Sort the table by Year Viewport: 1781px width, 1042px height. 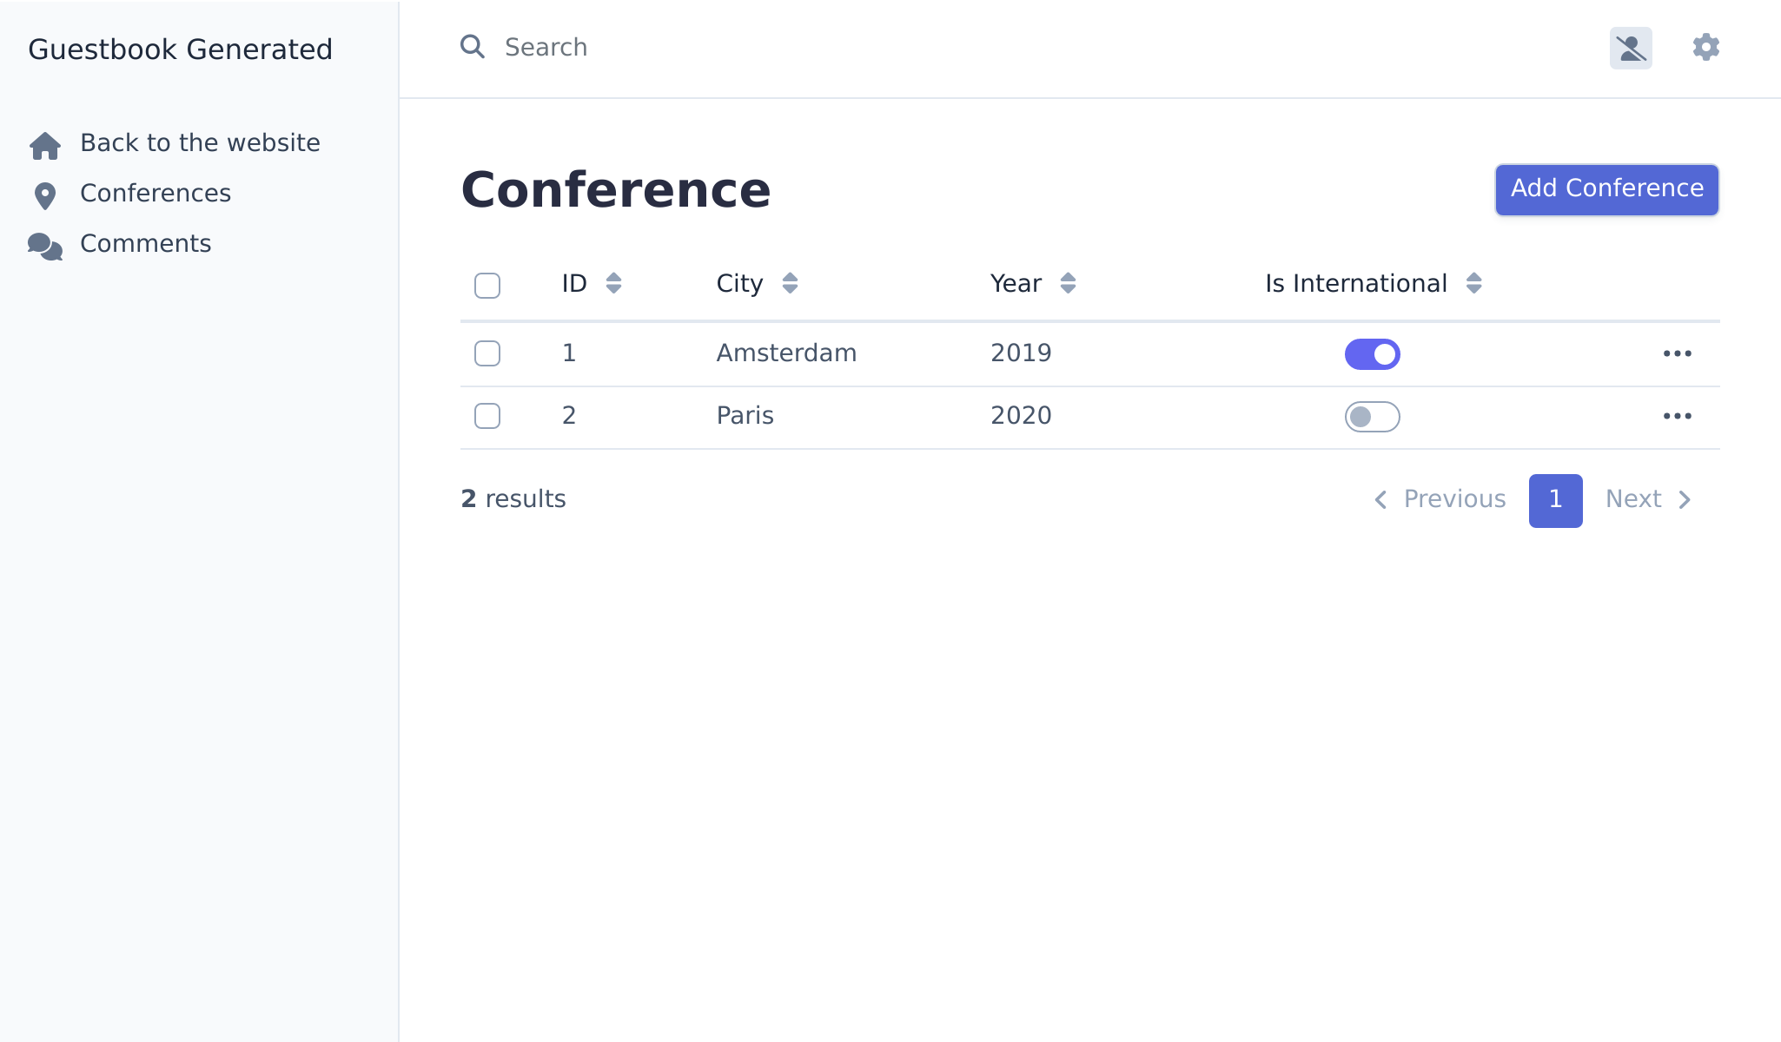click(1068, 283)
